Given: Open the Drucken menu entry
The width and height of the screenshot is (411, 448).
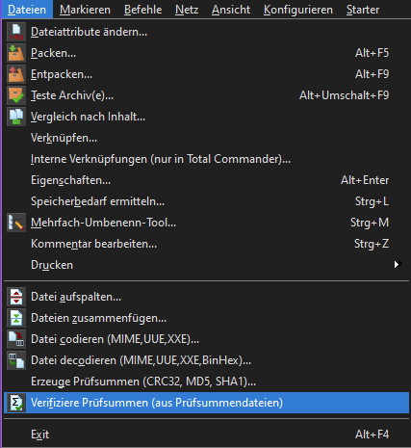Looking at the screenshot, I should 206,265.
